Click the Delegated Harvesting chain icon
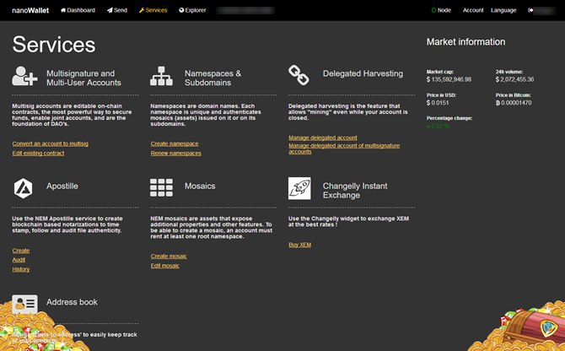 tap(299, 75)
